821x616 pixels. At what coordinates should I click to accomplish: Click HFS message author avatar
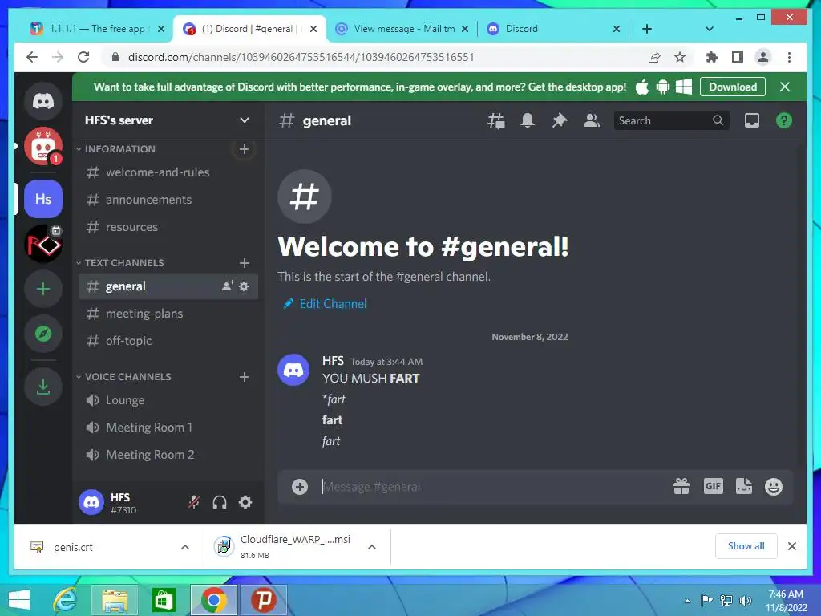293,369
